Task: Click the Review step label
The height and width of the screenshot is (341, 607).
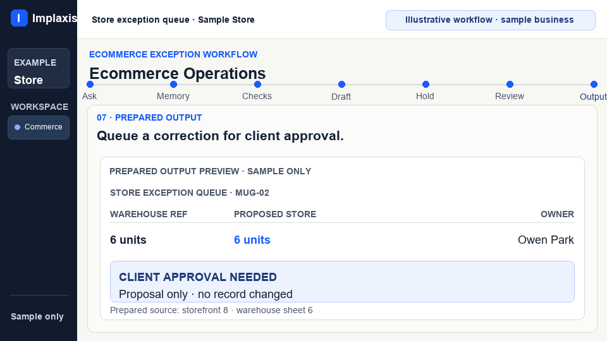Action: tap(510, 96)
